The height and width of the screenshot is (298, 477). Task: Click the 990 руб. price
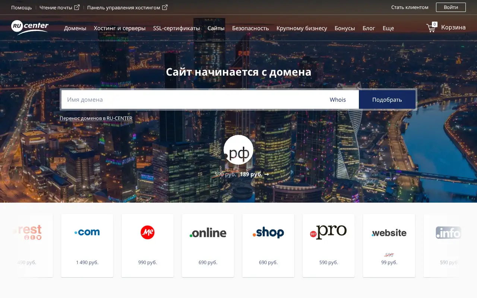pos(148,262)
